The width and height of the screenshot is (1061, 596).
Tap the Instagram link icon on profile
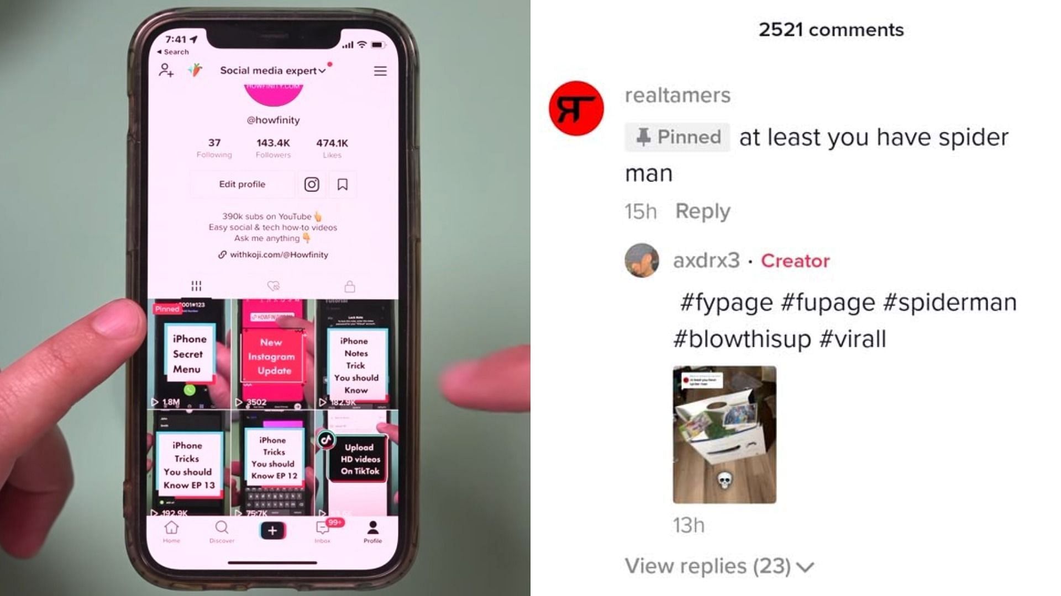[311, 184]
